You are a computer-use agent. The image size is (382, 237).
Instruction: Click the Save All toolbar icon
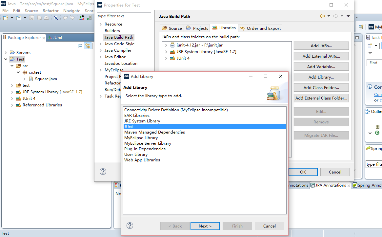pos(39,18)
